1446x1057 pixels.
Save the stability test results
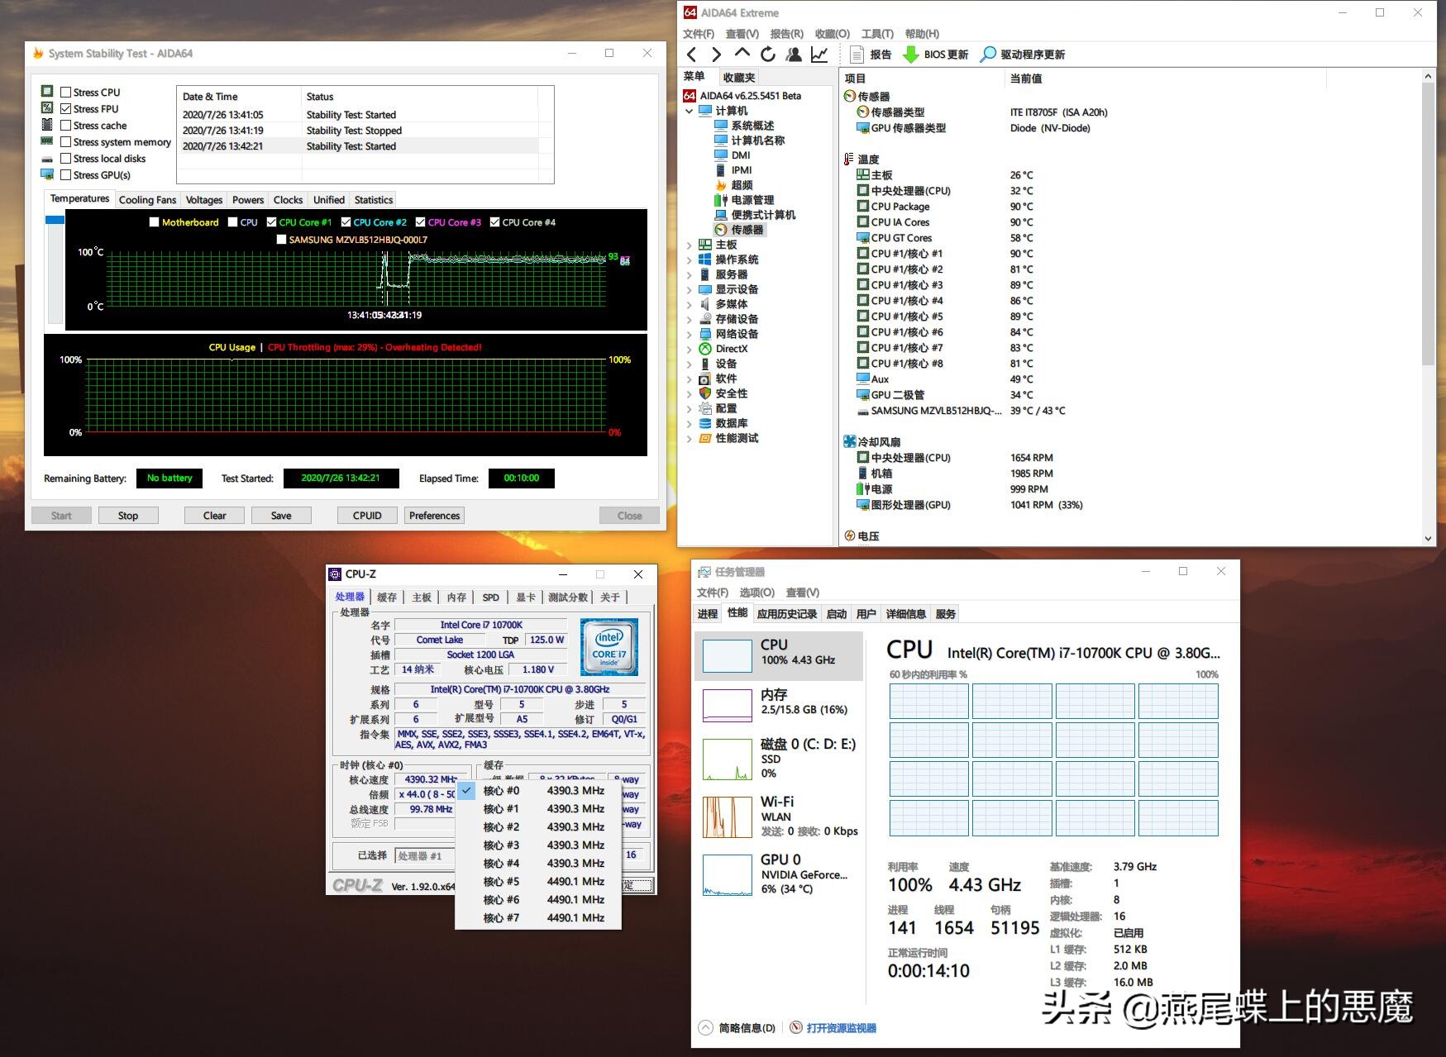[281, 516]
